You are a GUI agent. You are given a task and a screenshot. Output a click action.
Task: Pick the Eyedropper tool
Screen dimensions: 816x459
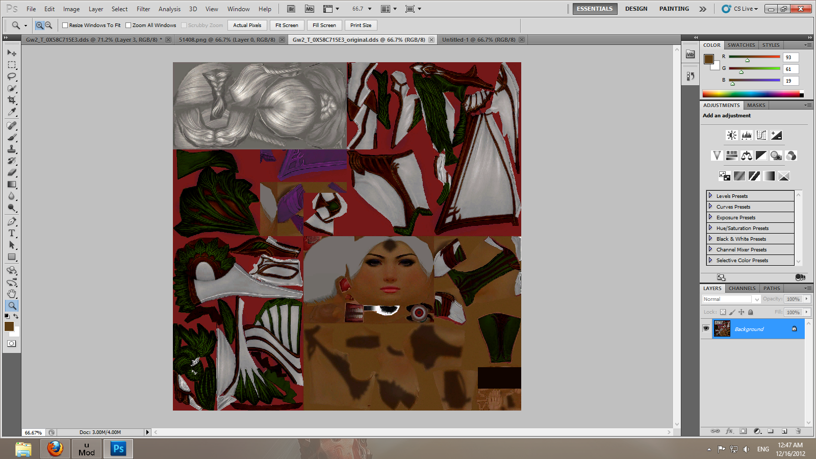tap(12, 112)
